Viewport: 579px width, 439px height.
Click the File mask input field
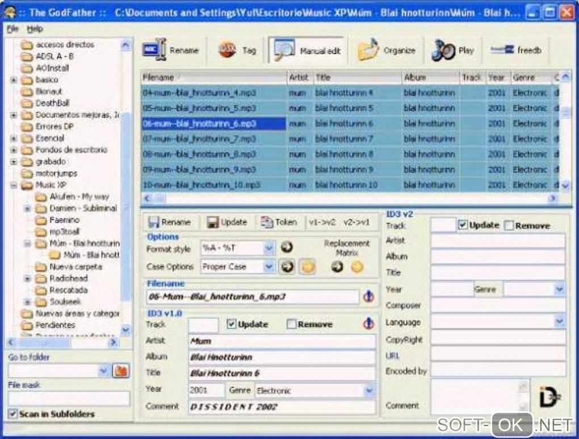click(69, 398)
